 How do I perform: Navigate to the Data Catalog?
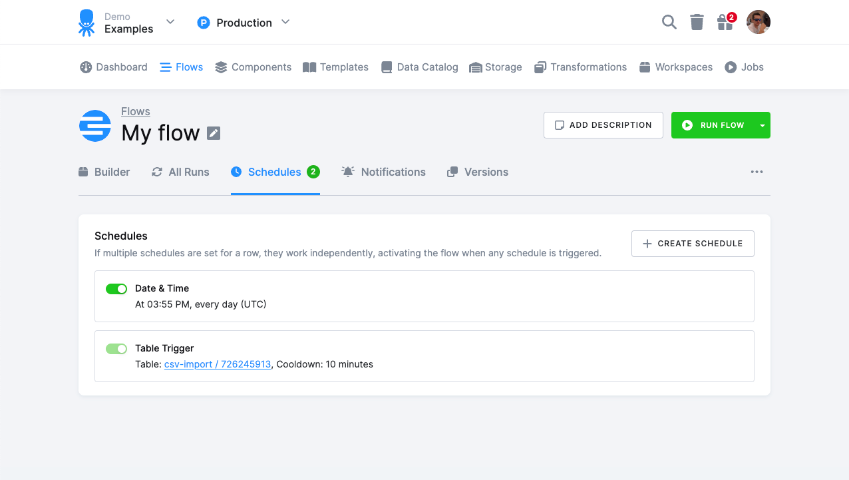point(419,67)
